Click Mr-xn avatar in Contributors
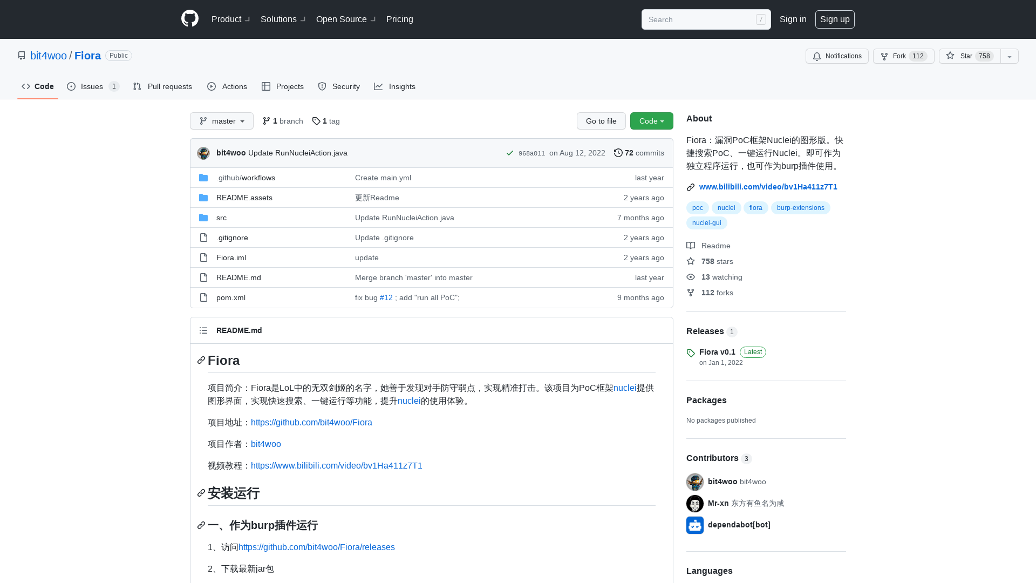The width and height of the screenshot is (1036, 583). pos(695,504)
